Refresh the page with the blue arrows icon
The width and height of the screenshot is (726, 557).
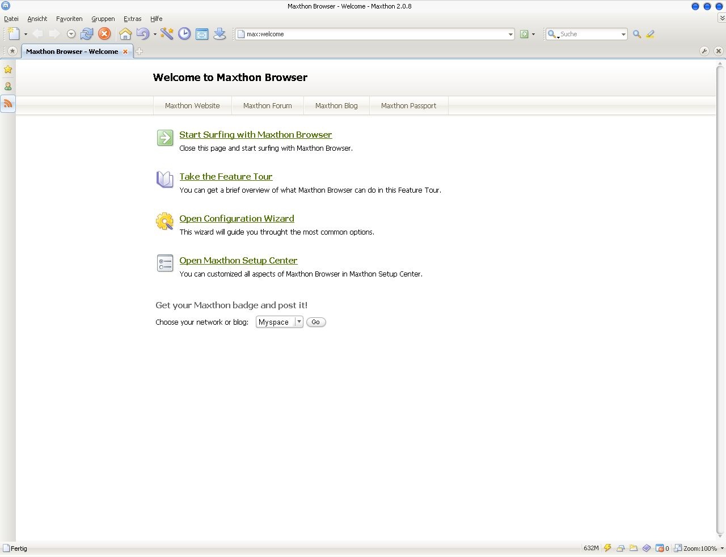click(x=87, y=34)
